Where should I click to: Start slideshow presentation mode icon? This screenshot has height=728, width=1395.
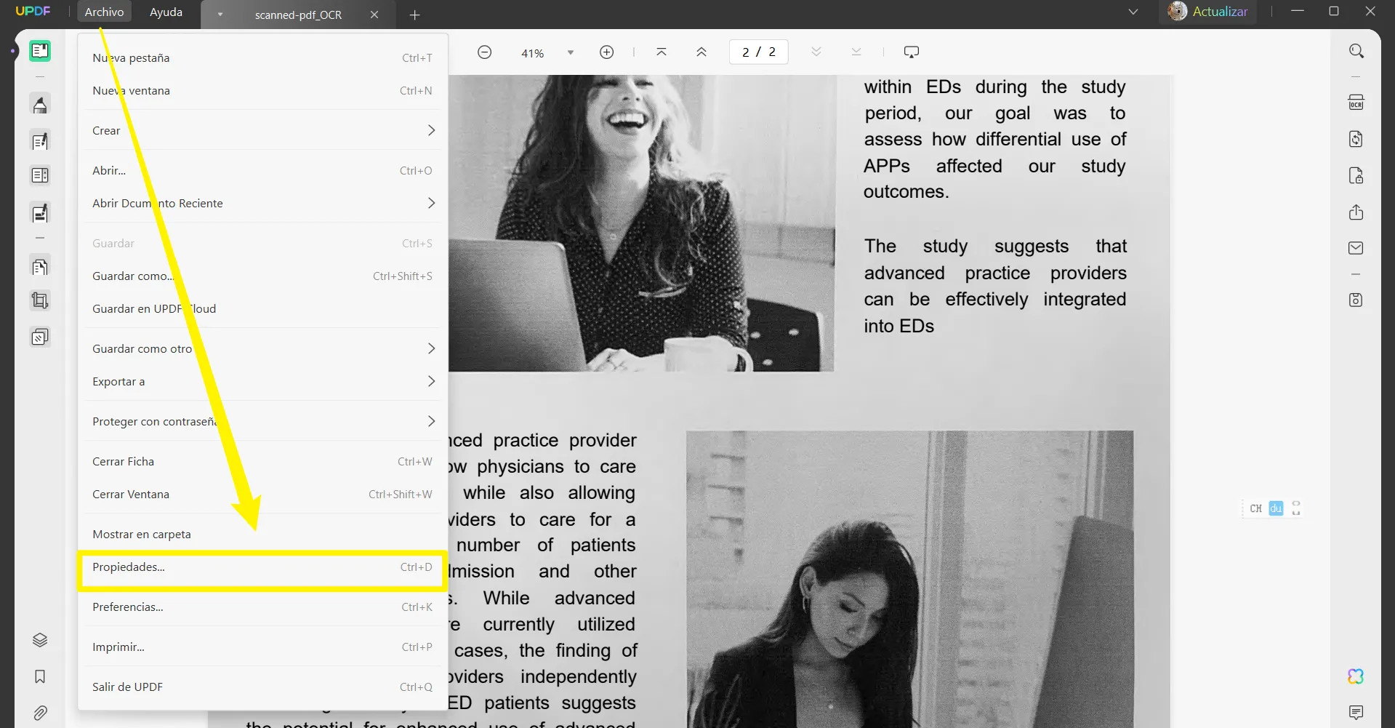[x=912, y=52]
